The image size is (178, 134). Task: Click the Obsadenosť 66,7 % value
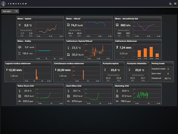coord(168,78)
